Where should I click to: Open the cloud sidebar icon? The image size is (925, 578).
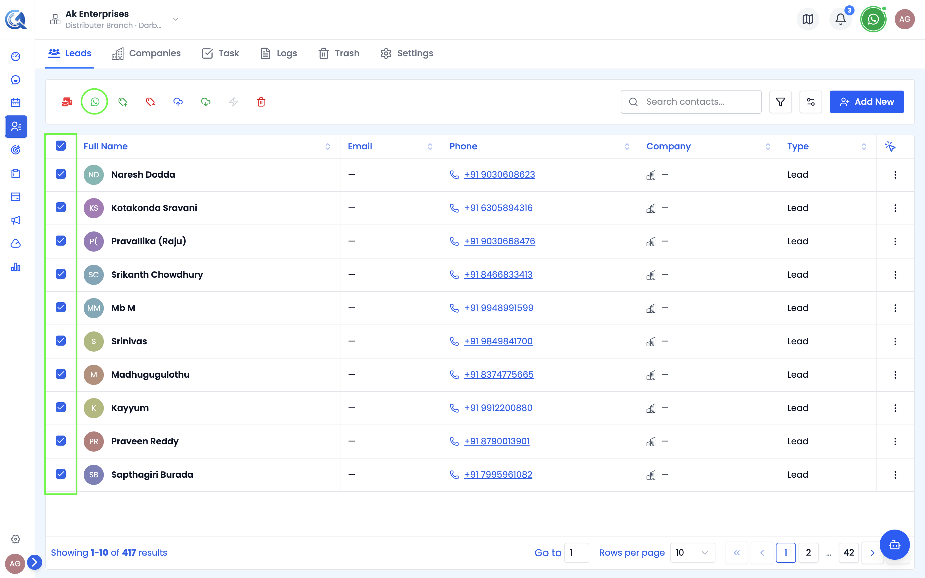pos(16,243)
